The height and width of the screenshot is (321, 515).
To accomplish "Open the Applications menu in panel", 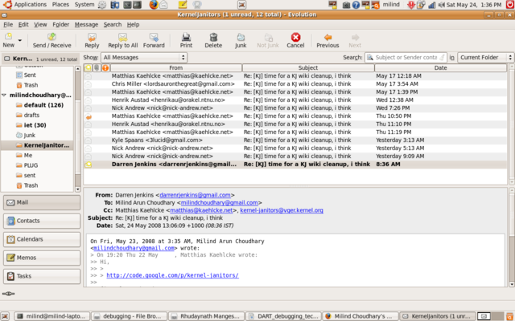I will (27, 5).
